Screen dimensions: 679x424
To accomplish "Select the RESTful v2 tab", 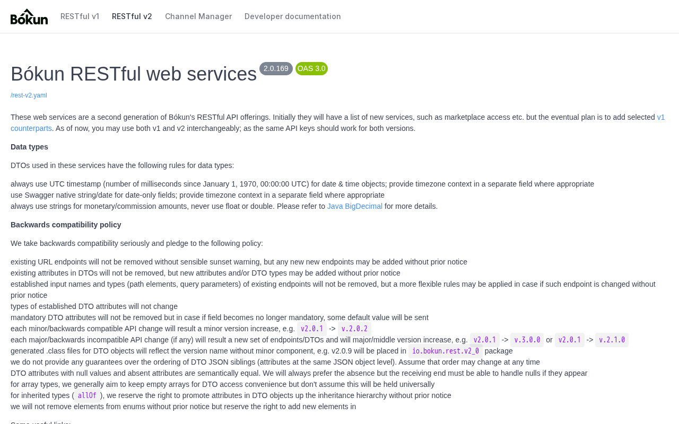I will point(132,16).
